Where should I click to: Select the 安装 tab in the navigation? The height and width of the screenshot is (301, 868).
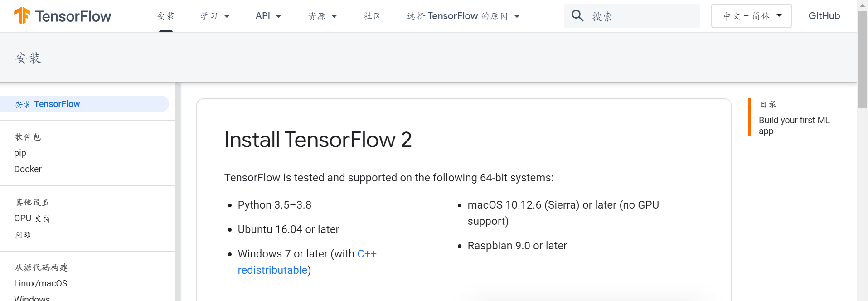[x=166, y=15]
